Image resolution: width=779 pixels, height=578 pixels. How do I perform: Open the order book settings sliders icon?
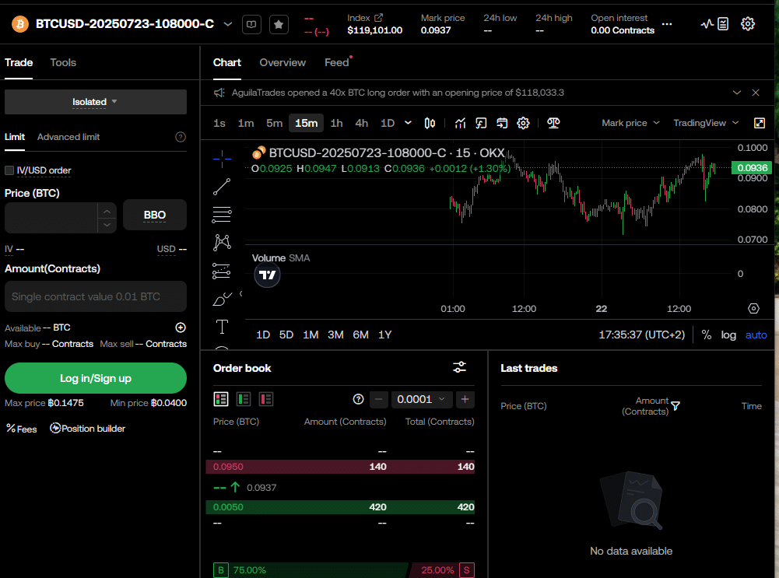(460, 367)
